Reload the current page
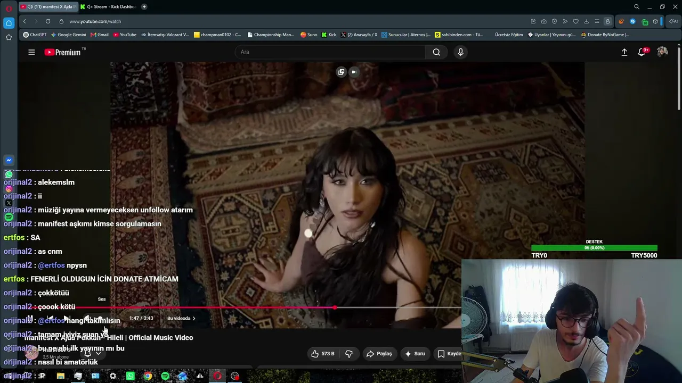682x383 pixels. 48,21
